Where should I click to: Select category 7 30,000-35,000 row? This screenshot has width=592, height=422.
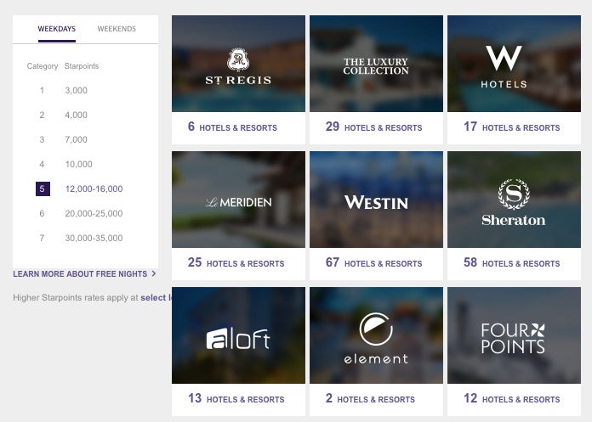pyautogui.click(x=81, y=238)
